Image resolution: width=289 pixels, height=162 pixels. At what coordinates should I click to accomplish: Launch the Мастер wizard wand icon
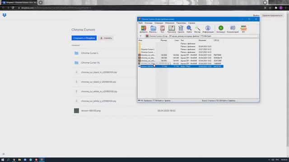(x=197, y=29)
